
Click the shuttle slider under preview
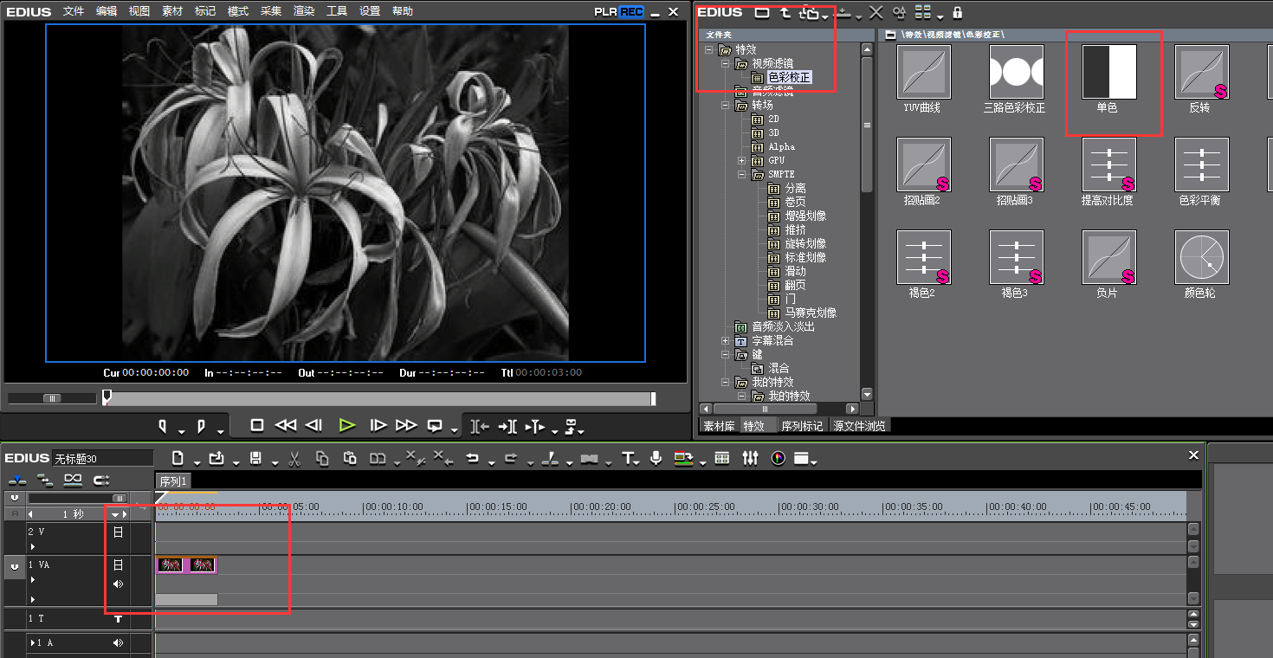click(52, 398)
